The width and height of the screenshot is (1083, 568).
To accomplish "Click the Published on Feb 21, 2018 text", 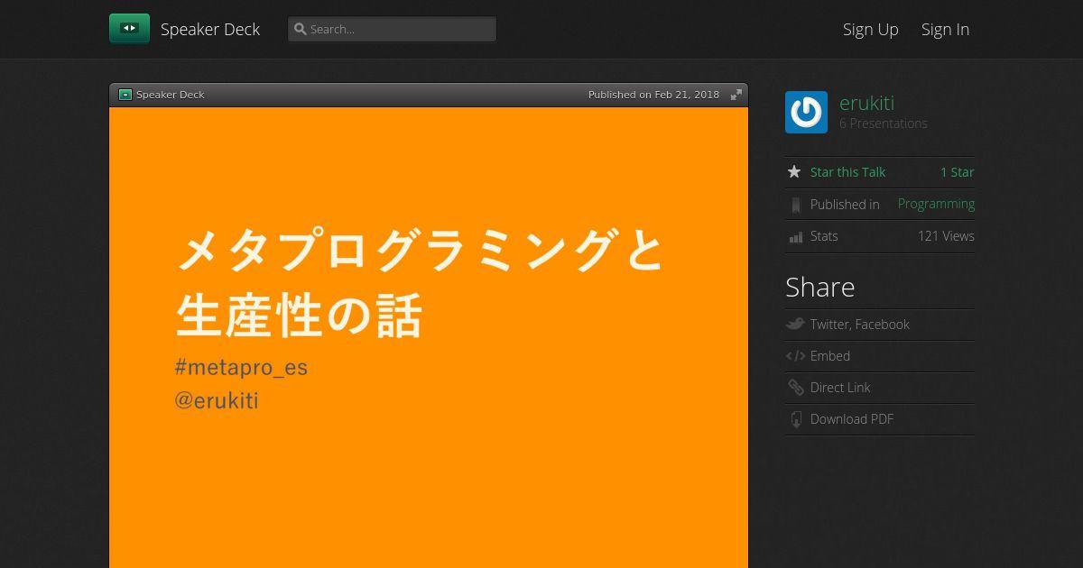I will (x=653, y=95).
